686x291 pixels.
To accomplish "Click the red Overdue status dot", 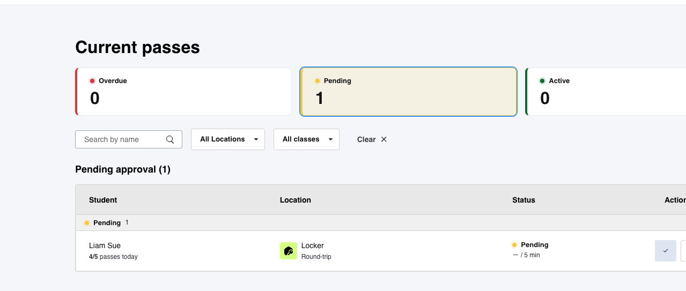I will pyautogui.click(x=92, y=81).
